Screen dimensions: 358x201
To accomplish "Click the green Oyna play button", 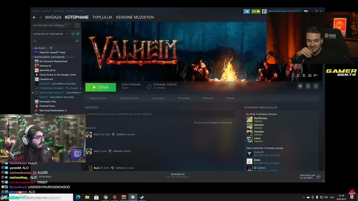I will [101, 87].
